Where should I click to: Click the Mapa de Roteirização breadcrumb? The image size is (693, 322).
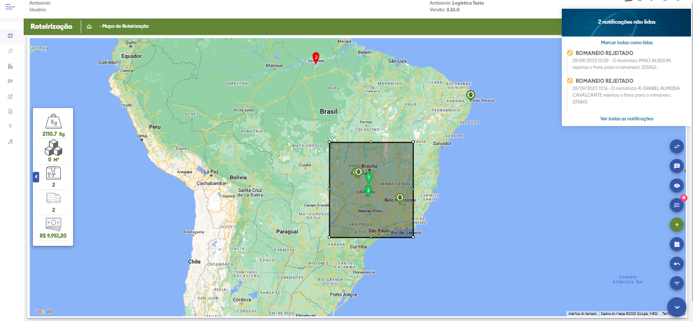point(125,26)
